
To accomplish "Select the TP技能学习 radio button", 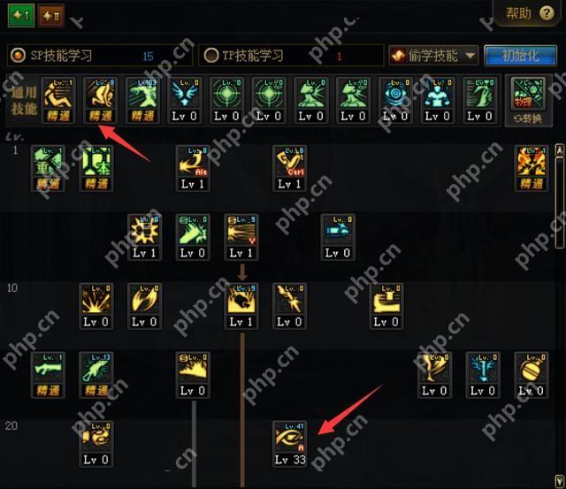I will pyautogui.click(x=211, y=56).
